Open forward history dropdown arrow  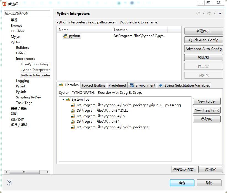tap(215, 13)
